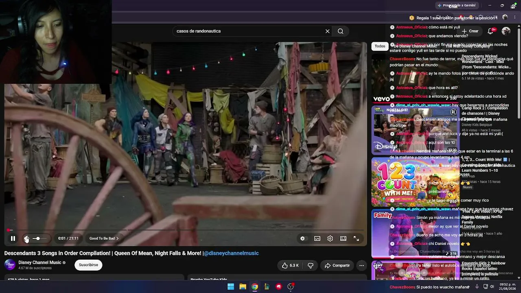The image size is (521, 293).
Task: Open Chrome three-dot menu
Action: [x=515, y=17]
